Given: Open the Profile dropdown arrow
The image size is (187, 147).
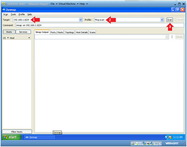Looking at the screenshot, I should [162, 20].
